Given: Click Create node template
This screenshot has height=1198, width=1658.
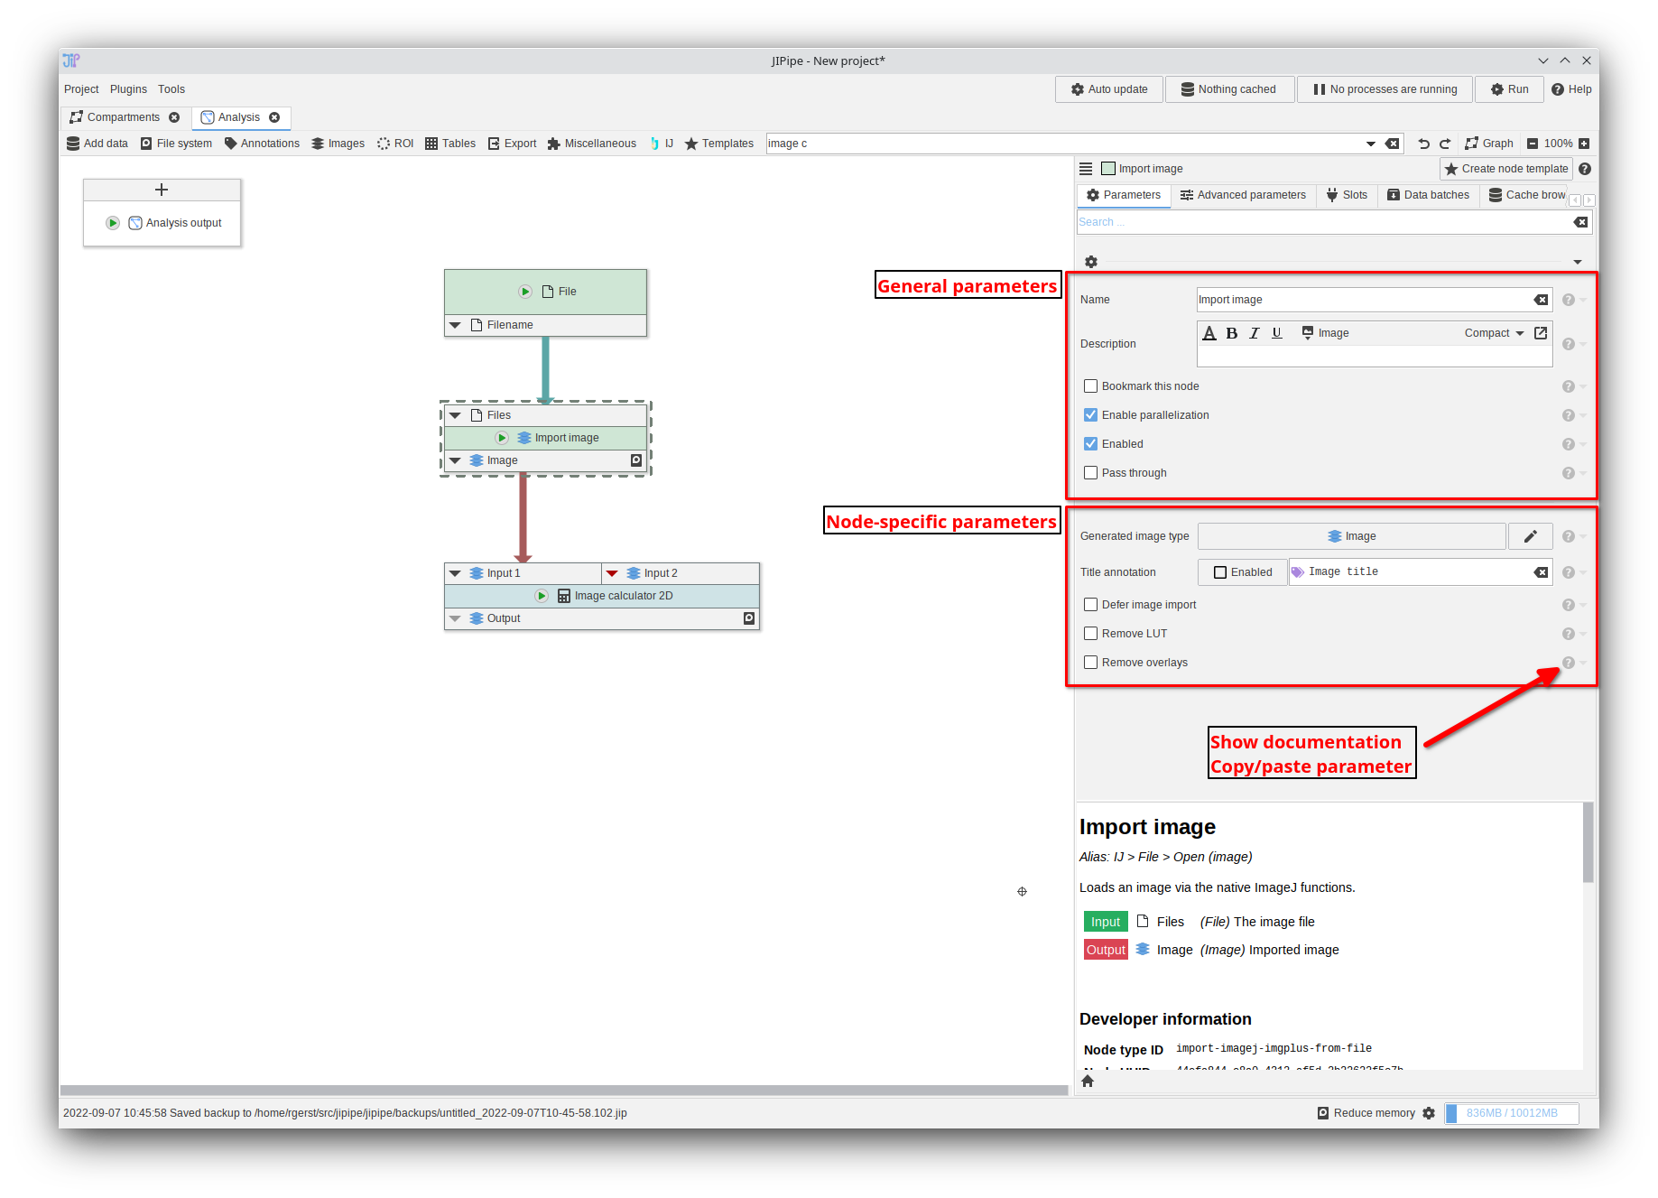Looking at the screenshot, I should pos(1505,169).
